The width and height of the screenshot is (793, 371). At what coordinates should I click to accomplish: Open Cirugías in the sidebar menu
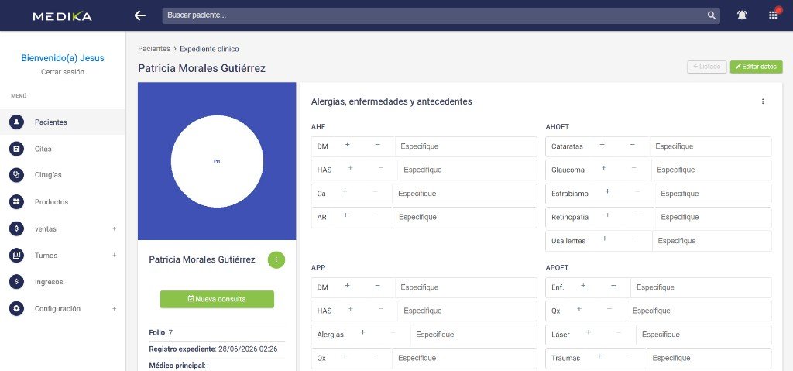coord(63,174)
